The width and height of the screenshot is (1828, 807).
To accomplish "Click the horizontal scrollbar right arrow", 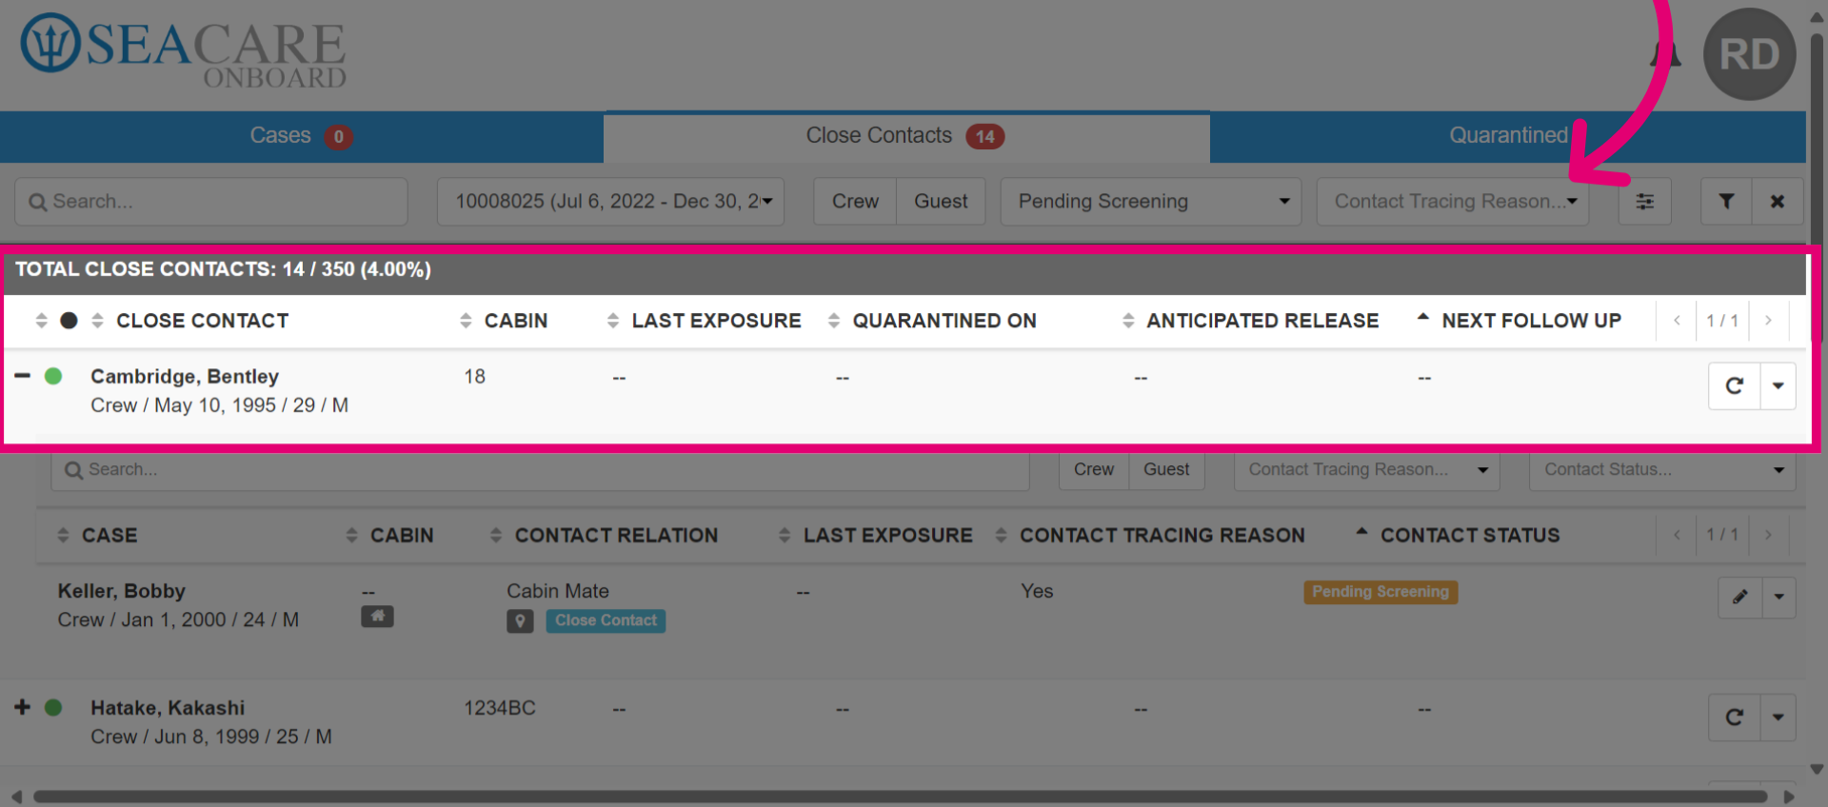I will click(x=1788, y=797).
